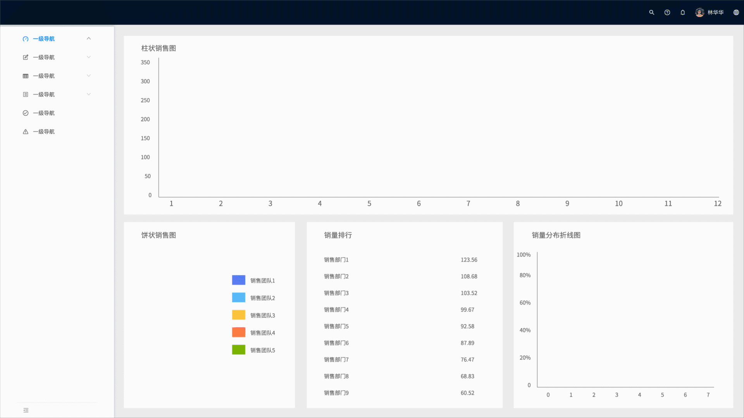Open 一级导航 item next to check circle
744x418 pixels.
(x=44, y=113)
